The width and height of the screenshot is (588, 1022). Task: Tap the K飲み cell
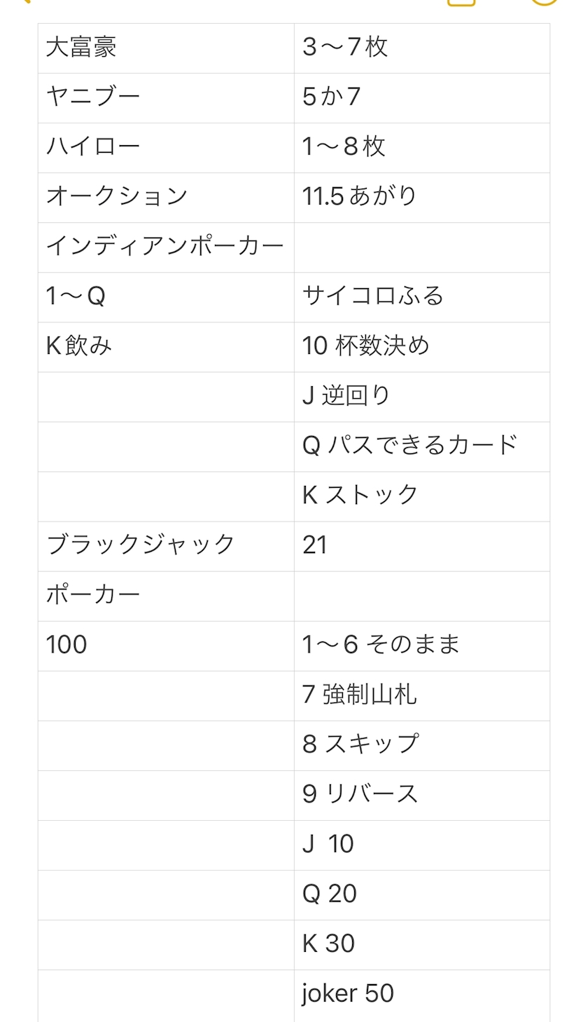tap(166, 347)
